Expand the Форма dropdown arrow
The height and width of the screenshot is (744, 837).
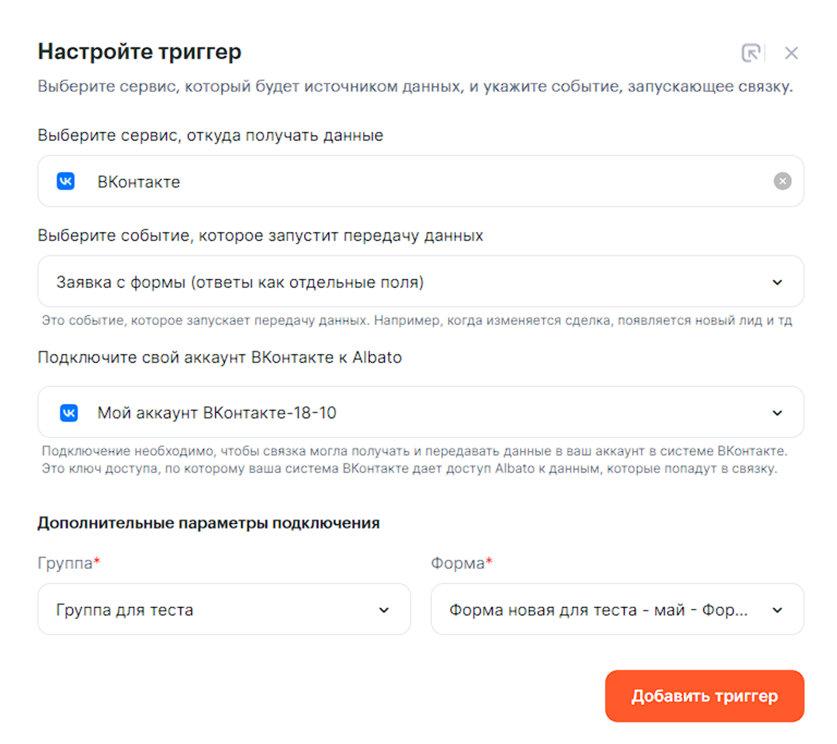click(777, 610)
